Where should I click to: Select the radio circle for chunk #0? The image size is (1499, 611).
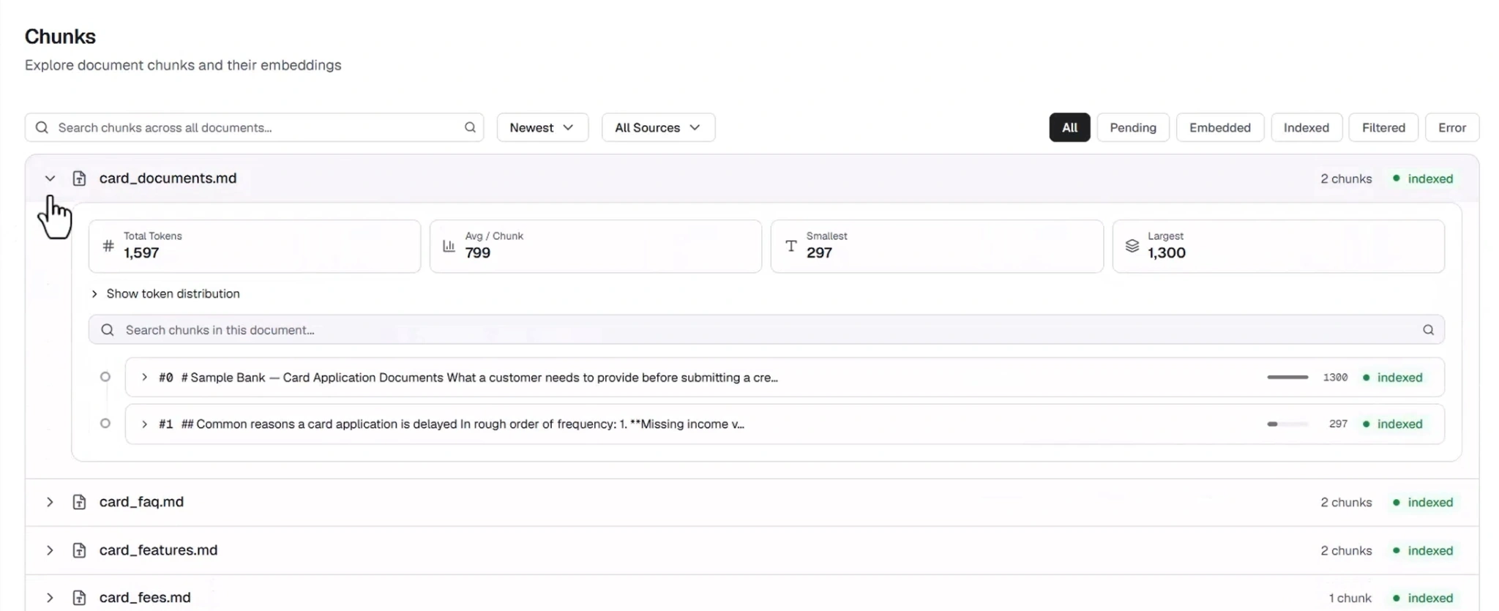pos(105,377)
